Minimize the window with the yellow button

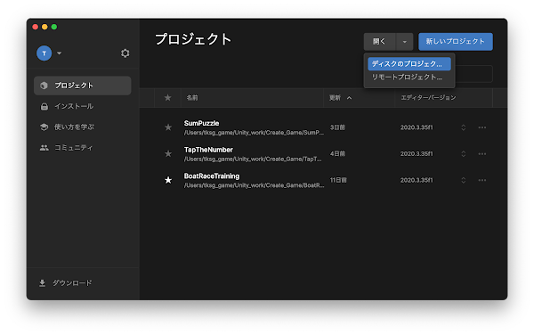tap(44, 27)
